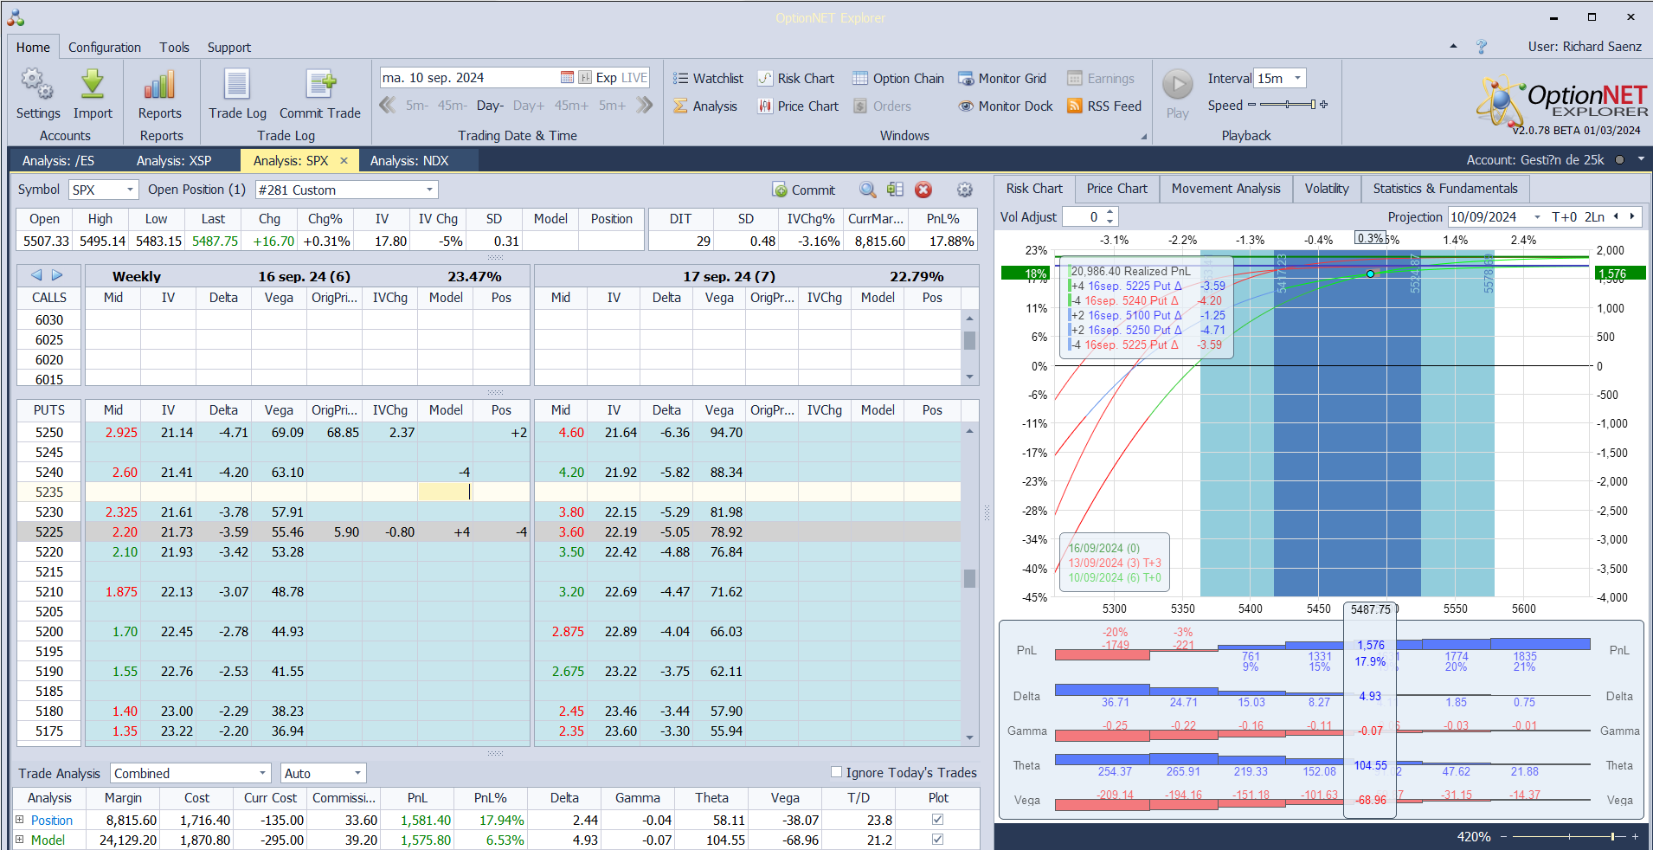
Task: Open the Configuration ribbon tab
Action: point(104,48)
